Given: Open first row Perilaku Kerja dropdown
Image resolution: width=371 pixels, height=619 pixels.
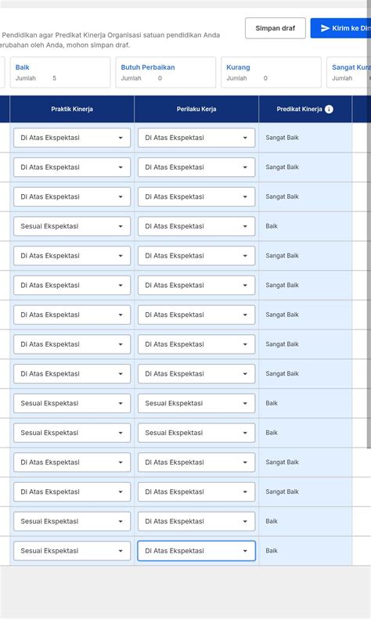Looking at the screenshot, I should 196,138.
